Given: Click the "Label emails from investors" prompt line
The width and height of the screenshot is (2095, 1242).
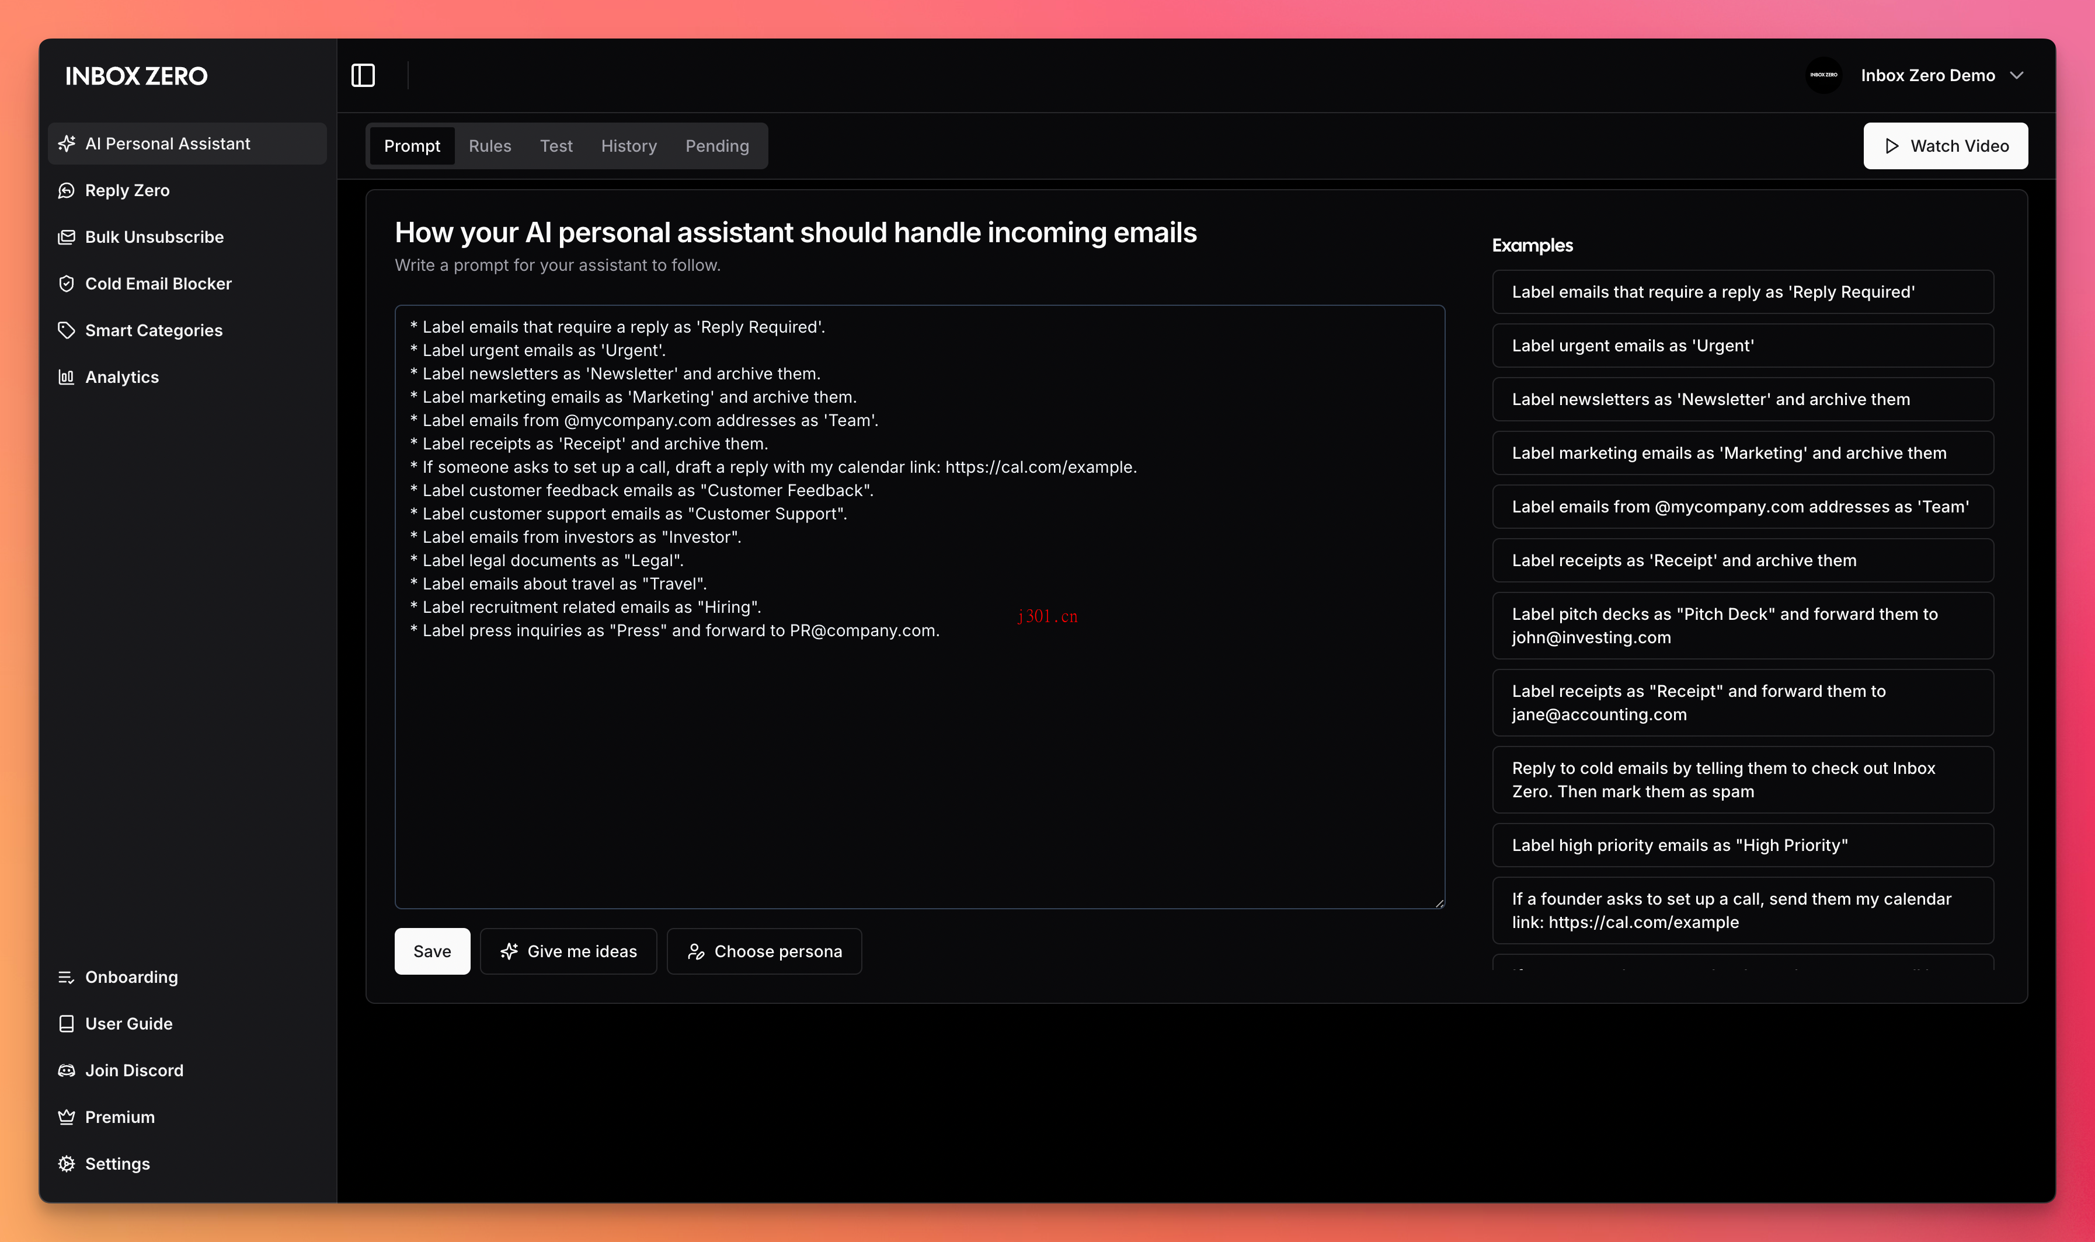Looking at the screenshot, I should coord(576,538).
